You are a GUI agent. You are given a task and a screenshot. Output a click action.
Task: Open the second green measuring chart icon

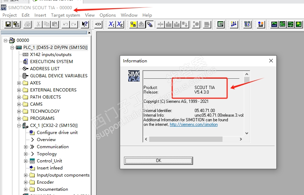tap(282, 24)
